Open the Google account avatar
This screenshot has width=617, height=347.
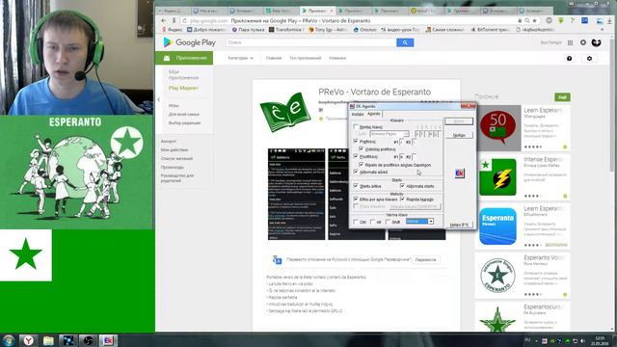(x=596, y=42)
